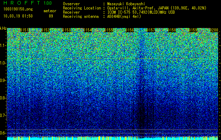Click the 0155 time marker
This screenshot has height=140, width=221.
click(x=109, y=30)
